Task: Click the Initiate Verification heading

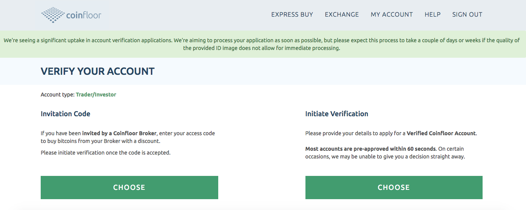Action: (x=337, y=114)
